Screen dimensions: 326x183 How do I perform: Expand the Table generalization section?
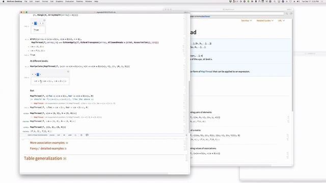(65, 159)
